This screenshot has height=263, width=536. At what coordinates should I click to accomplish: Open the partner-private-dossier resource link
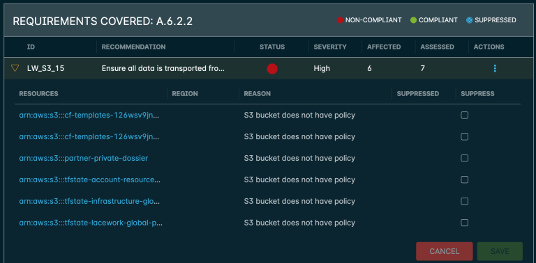click(x=84, y=158)
